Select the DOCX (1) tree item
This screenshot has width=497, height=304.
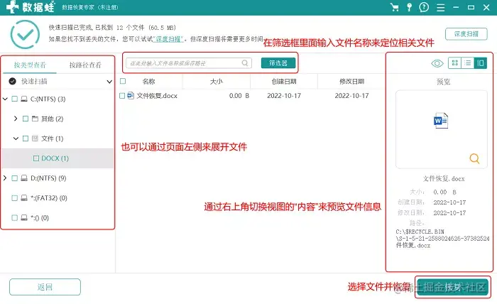pos(55,158)
